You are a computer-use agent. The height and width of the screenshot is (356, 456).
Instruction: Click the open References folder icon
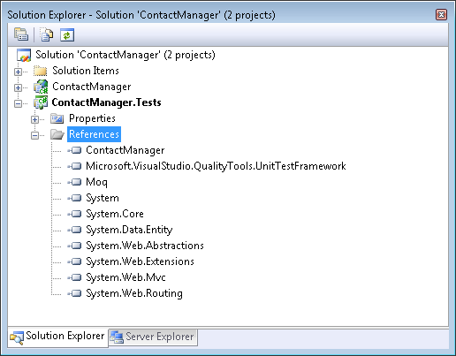[x=57, y=134]
